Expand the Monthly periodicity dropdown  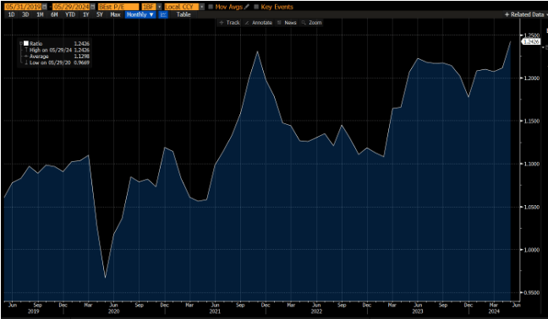click(x=140, y=14)
